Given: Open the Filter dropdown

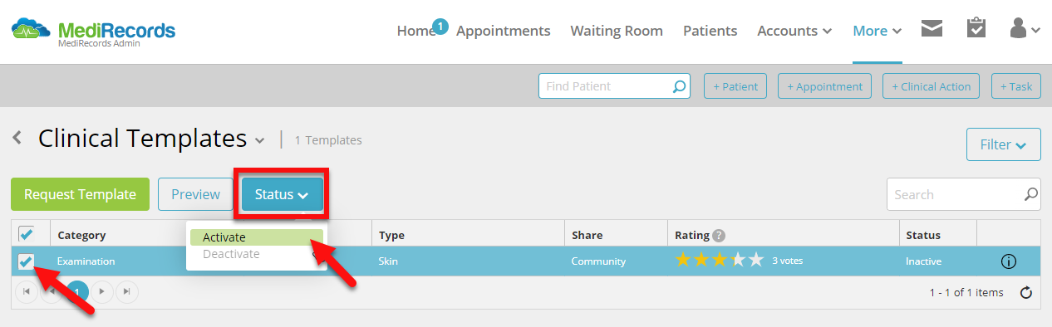Looking at the screenshot, I should (1004, 144).
